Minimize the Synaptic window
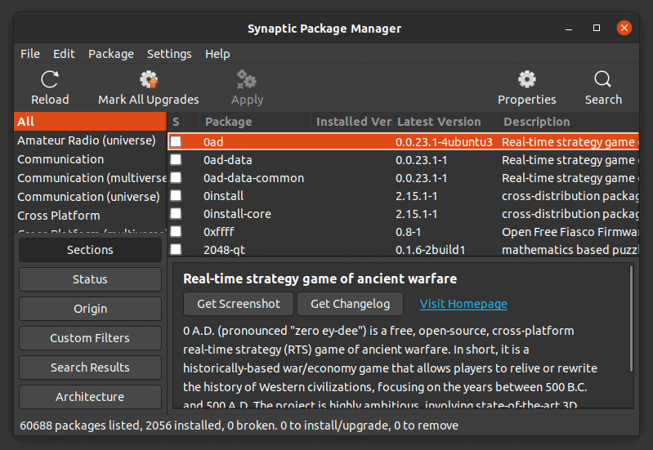This screenshot has width=653, height=450. coord(570,29)
